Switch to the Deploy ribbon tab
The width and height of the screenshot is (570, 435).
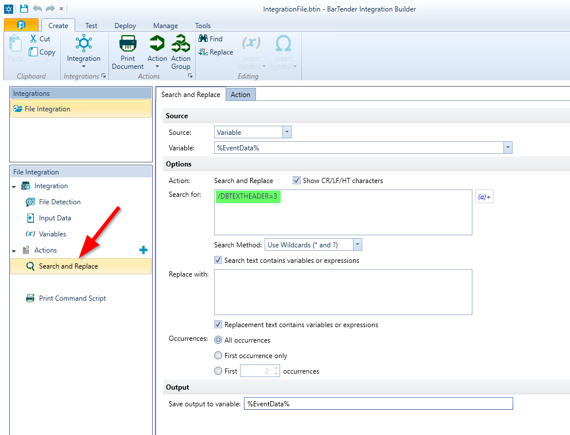pyautogui.click(x=125, y=25)
